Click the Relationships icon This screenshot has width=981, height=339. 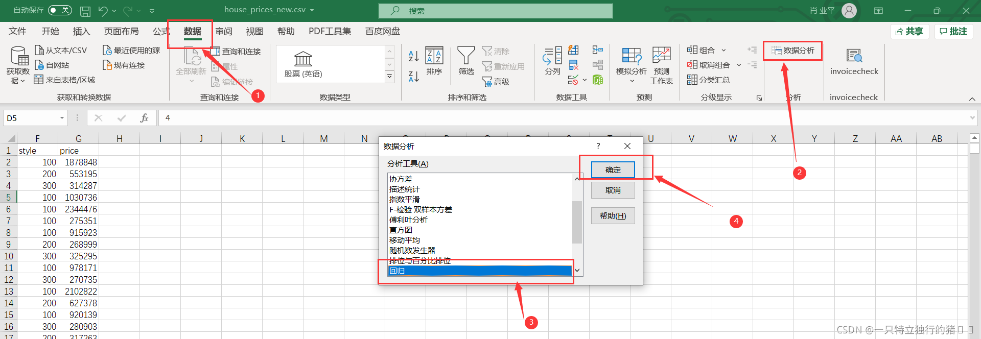[598, 65]
